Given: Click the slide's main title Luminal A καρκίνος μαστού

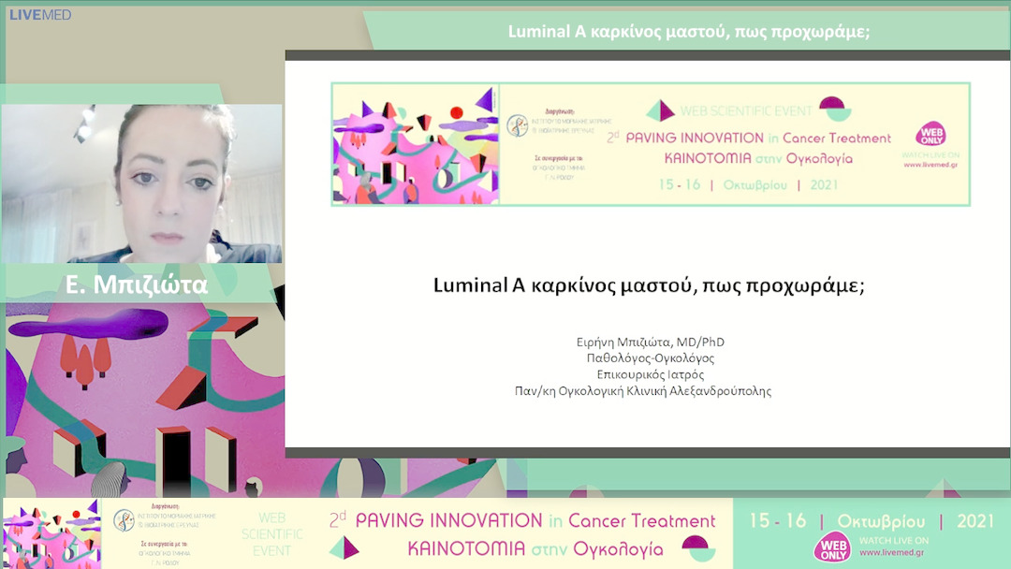Looking at the screenshot, I should click(649, 285).
